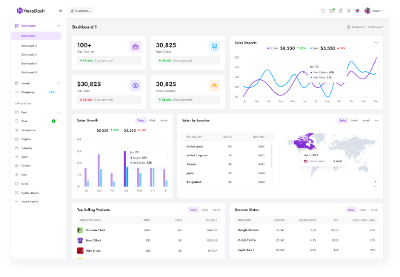The width and height of the screenshot is (400, 277).
Task: Switch Sales by Location to Today
Action: [343, 121]
